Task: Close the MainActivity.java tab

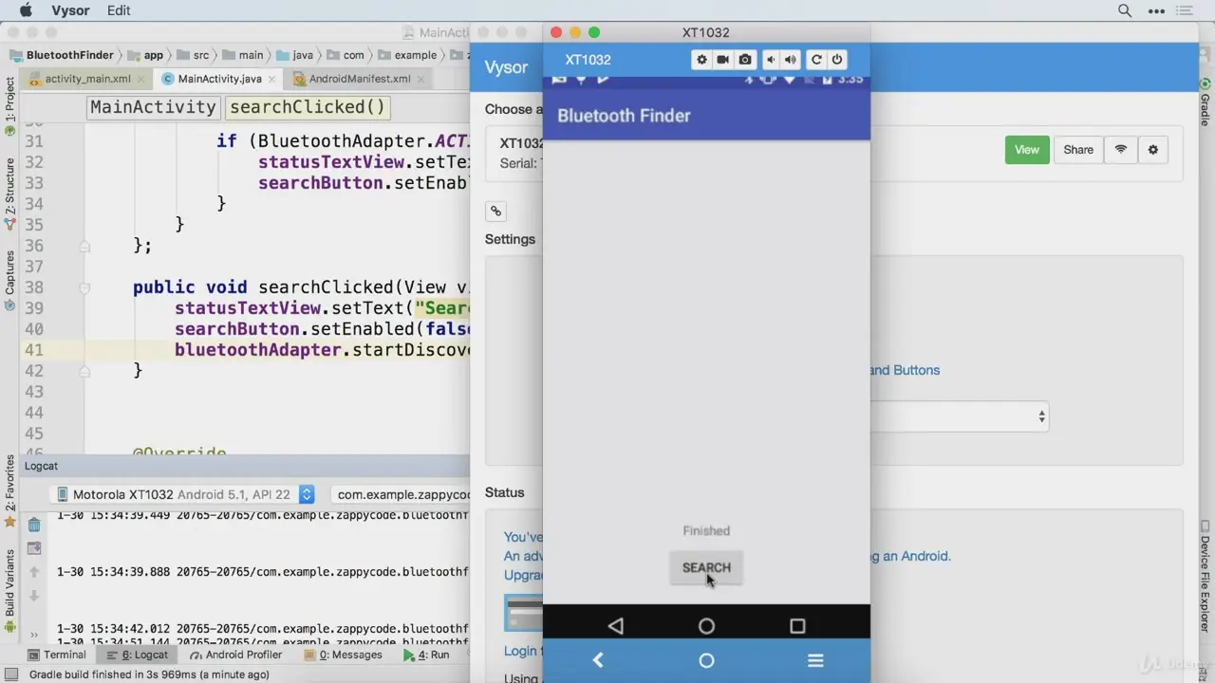Action: pyautogui.click(x=271, y=80)
